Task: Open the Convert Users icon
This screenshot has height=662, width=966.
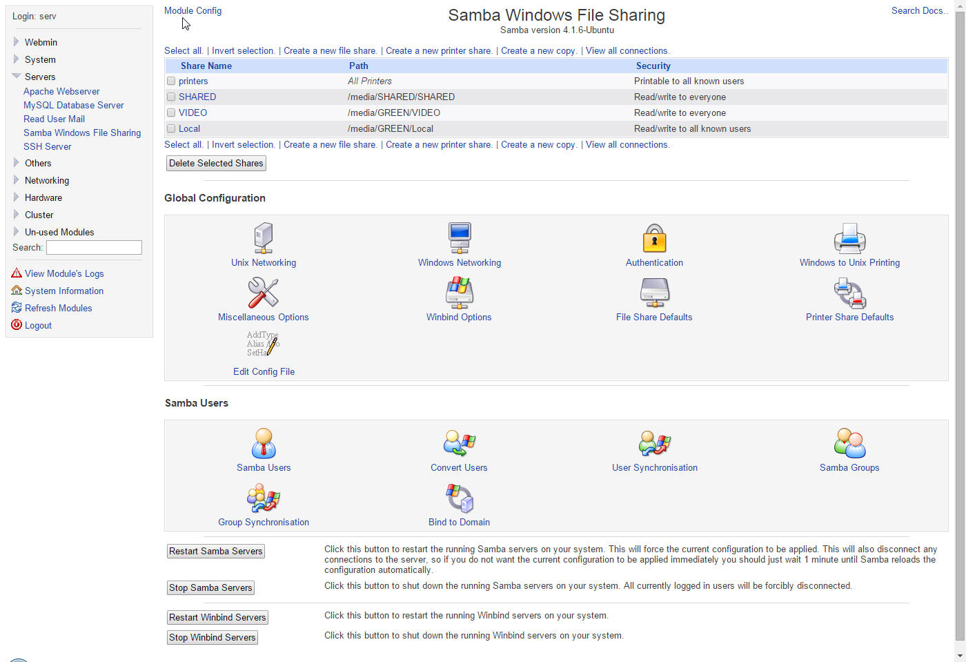Action: point(460,443)
